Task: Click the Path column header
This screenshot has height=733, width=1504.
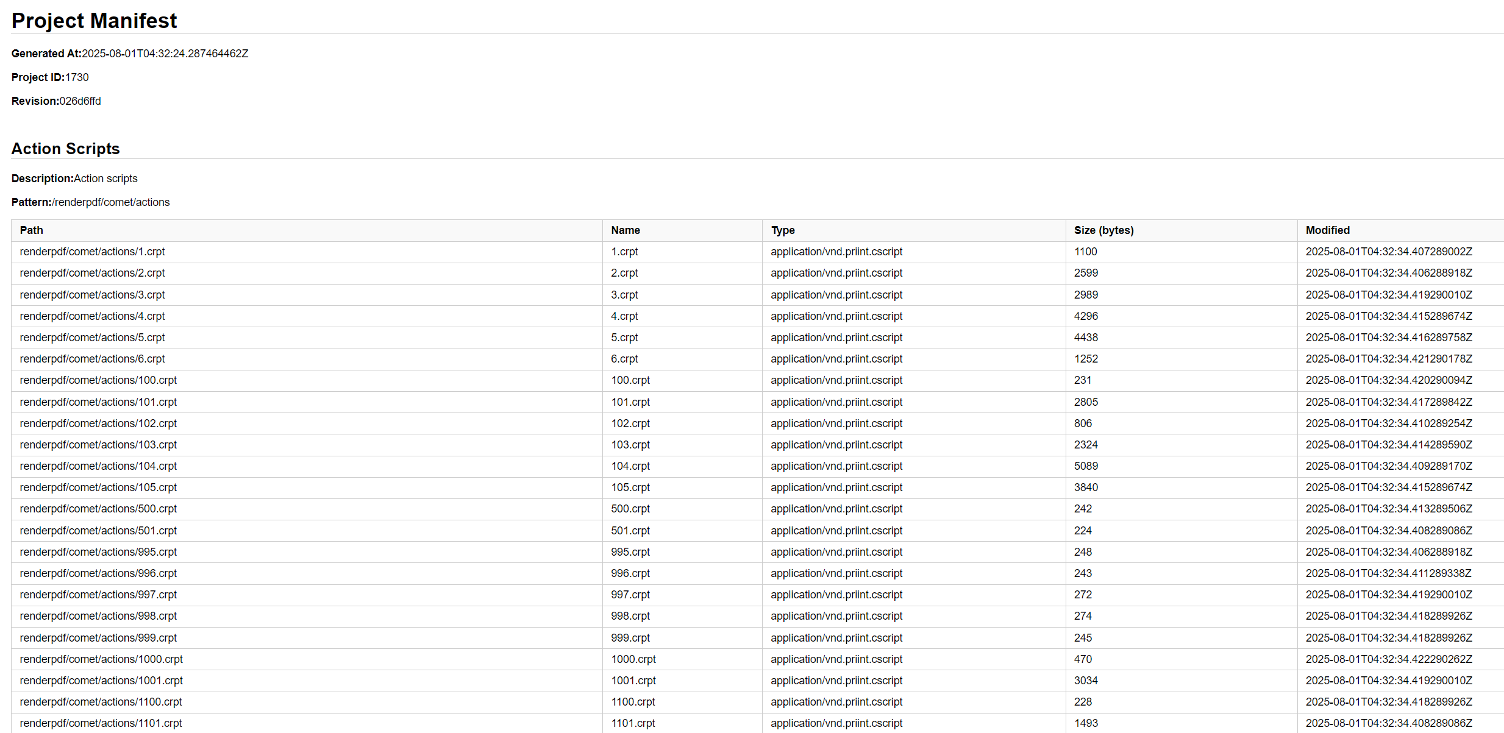Action: point(31,230)
